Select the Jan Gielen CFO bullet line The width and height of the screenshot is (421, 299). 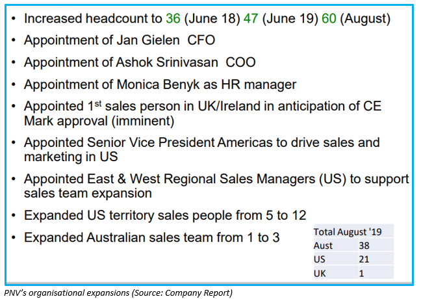tap(120, 40)
